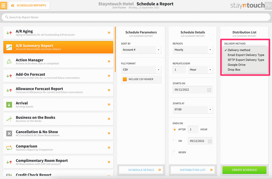Open the Comparison report
This screenshot has width=272, height=179.
tap(58, 148)
